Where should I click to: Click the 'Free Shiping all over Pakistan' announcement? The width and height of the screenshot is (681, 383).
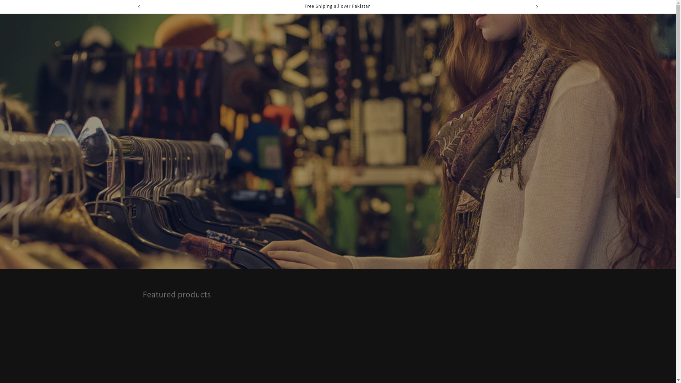(x=338, y=6)
